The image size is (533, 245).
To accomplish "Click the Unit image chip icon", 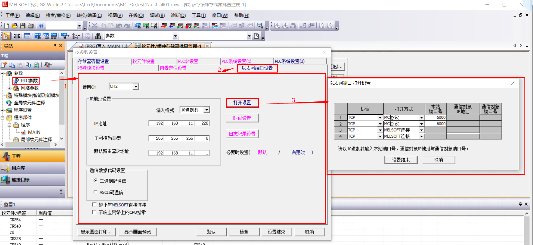I will tap(17, 36).
